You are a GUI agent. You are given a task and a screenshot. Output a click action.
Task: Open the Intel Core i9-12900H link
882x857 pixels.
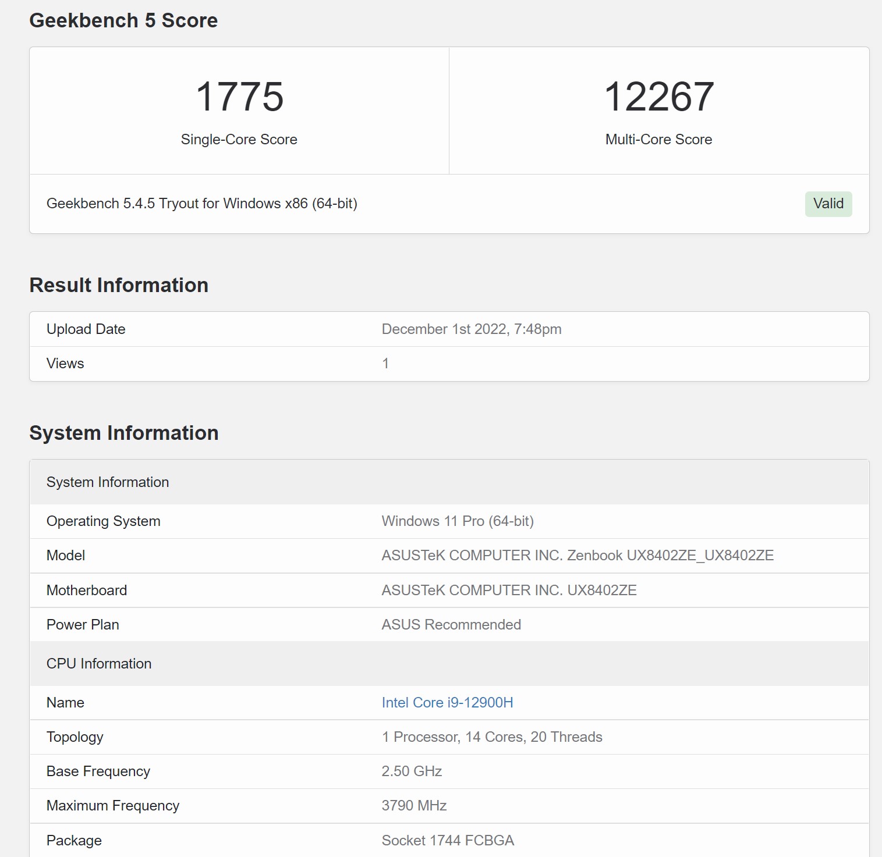click(x=447, y=702)
